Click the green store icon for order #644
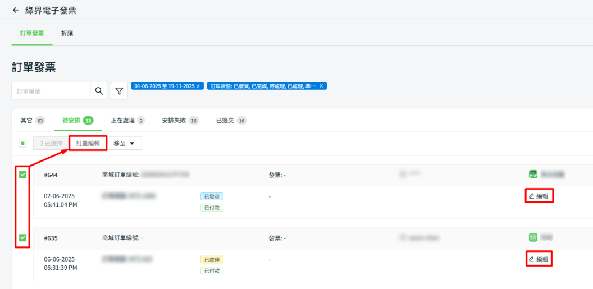This screenshot has width=593, height=289. click(533, 175)
